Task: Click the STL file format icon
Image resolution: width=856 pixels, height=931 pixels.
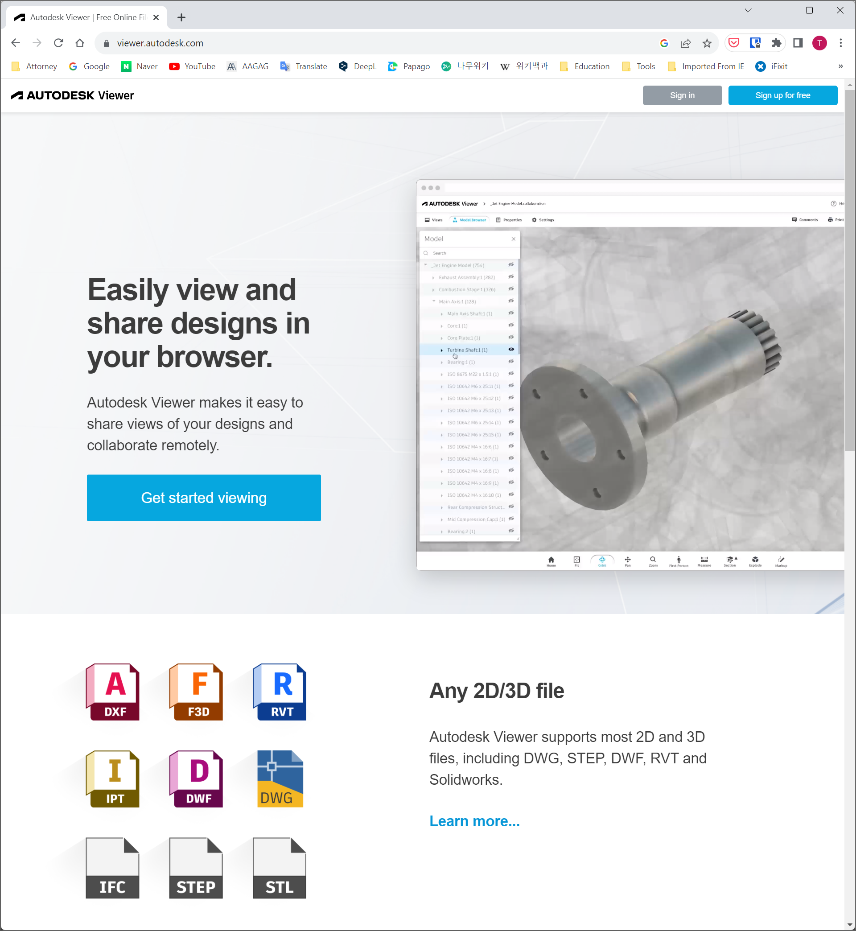Action: 279,868
